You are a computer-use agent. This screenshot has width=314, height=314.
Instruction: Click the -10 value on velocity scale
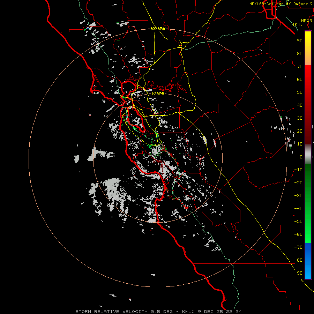pos(298,170)
